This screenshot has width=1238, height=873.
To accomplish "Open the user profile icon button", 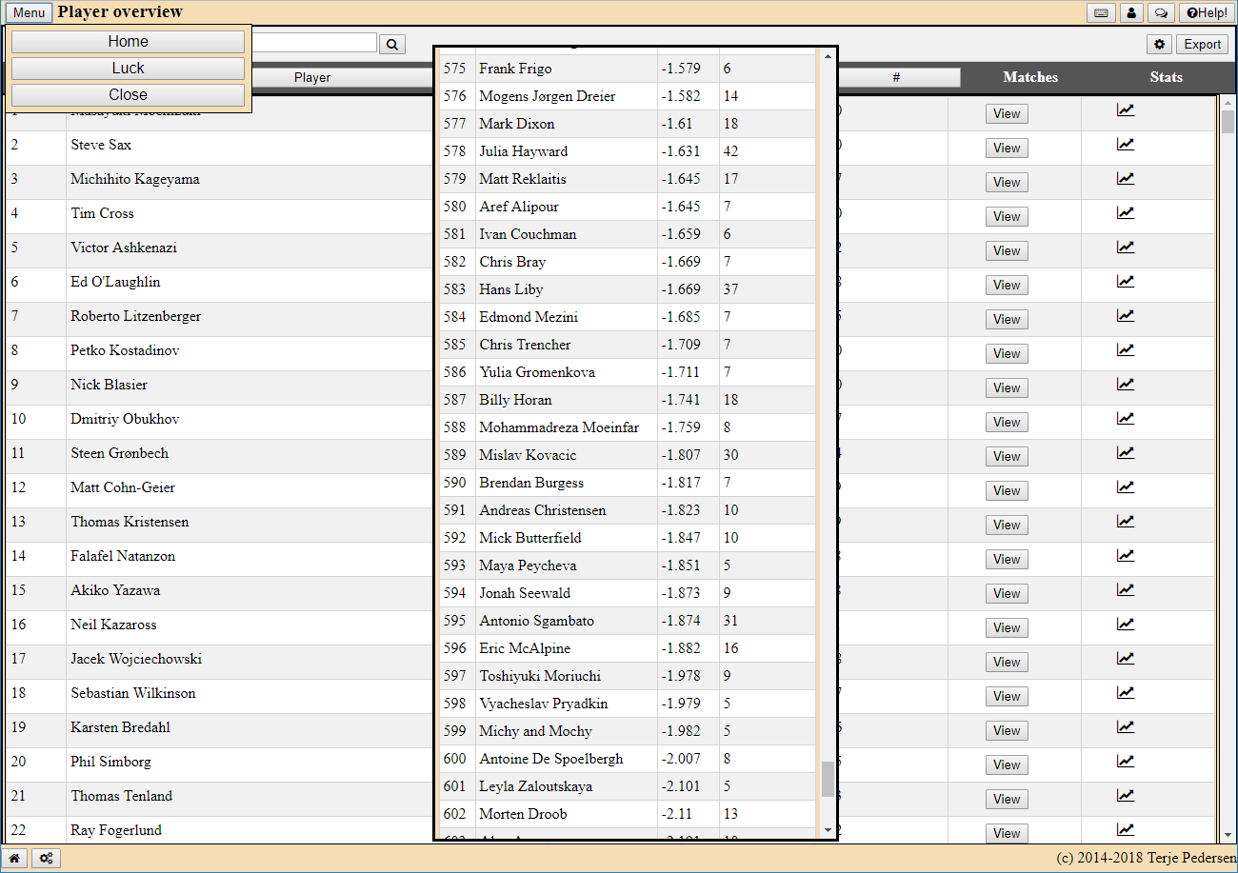I will point(1130,13).
